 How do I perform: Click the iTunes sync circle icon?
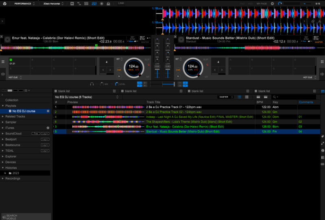(x=48, y=128)
